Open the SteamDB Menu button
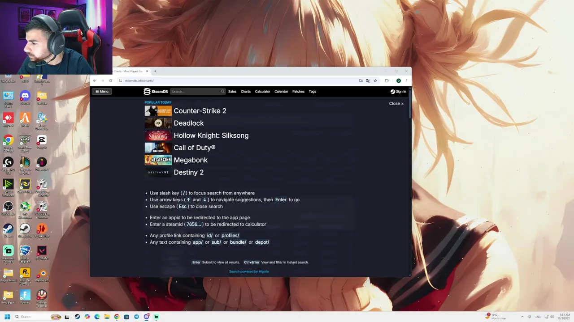The image size is (574, 322). [x=102, y=91]
